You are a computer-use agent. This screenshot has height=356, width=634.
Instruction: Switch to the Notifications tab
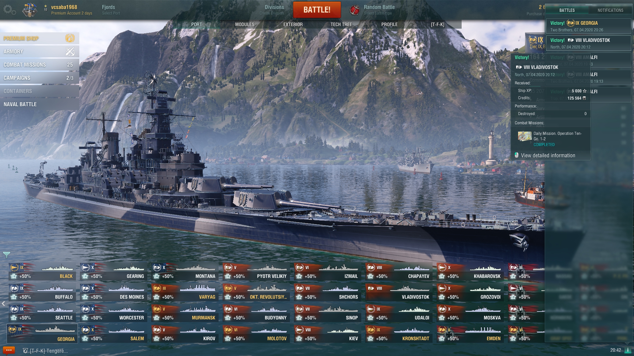[x=610, y=10]
